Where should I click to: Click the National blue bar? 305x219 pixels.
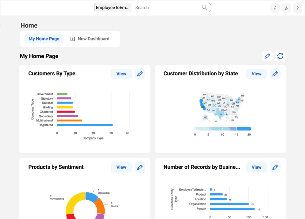pos(65,103)
